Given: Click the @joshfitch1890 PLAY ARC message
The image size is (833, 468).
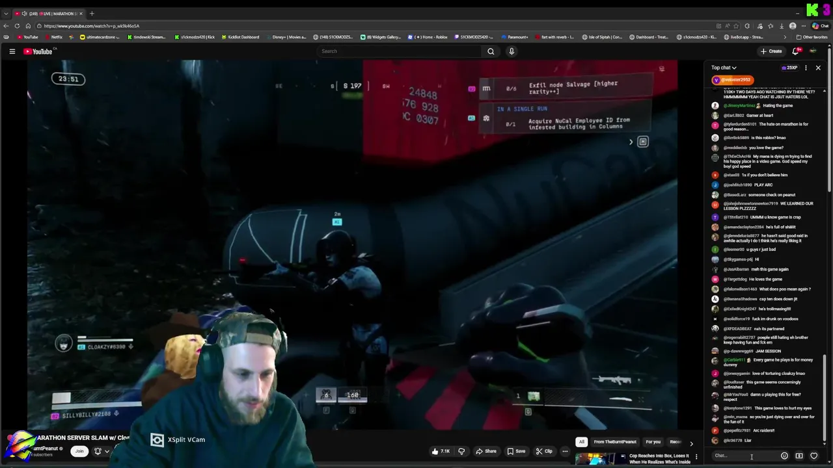Looking at the screenshot, I should point(742,185).
